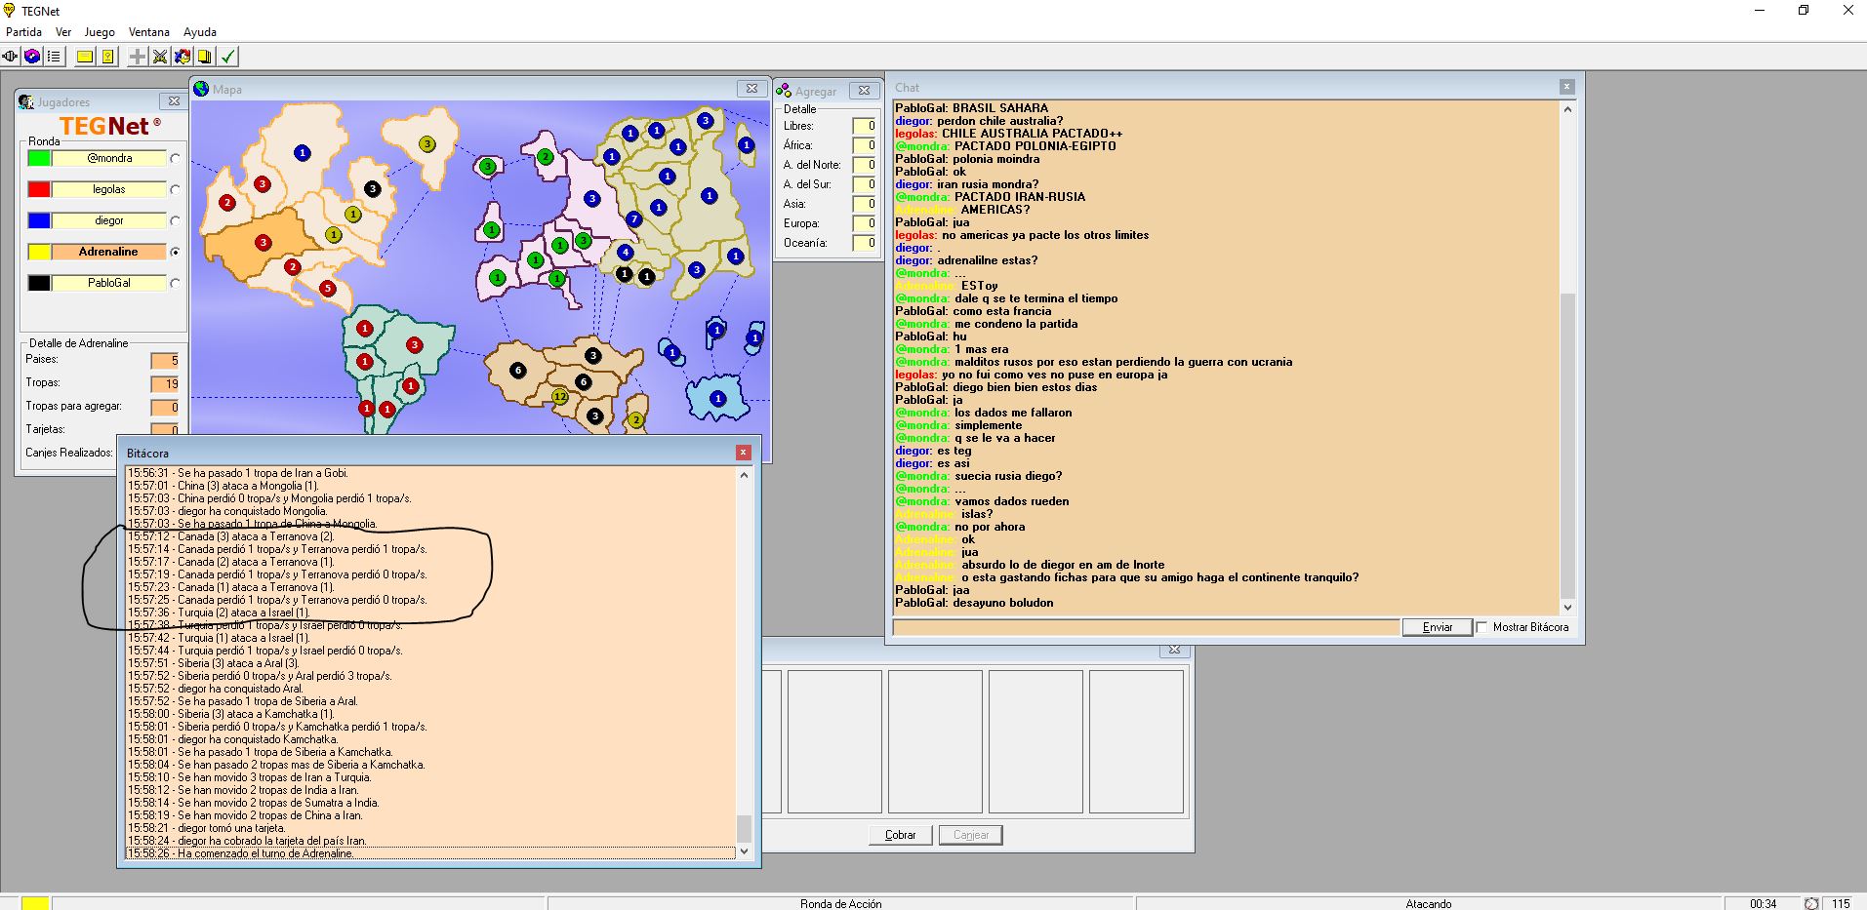
Task: Open the Ventana menu
Action: (148, 32)
